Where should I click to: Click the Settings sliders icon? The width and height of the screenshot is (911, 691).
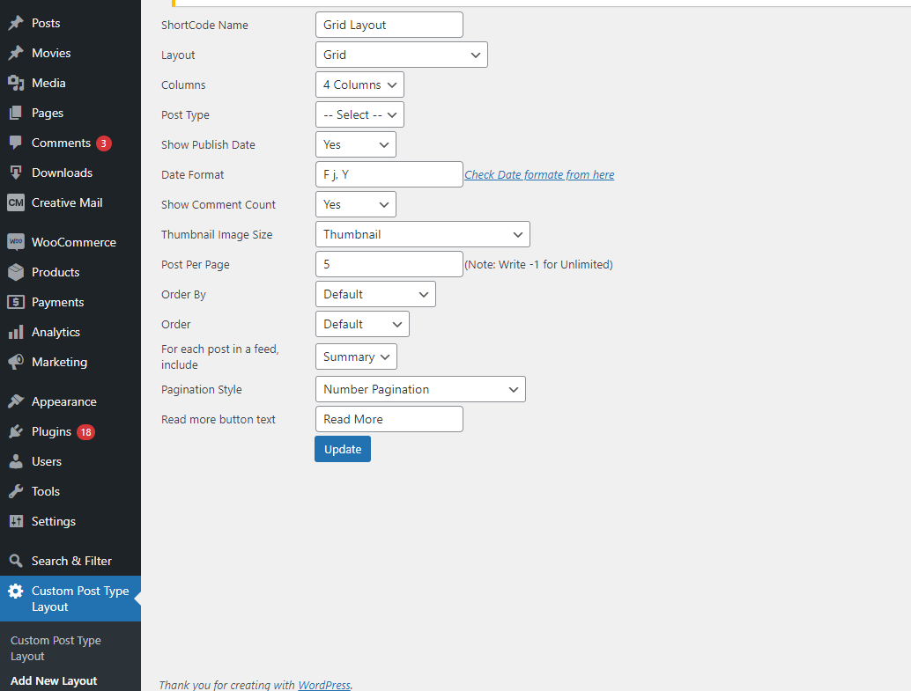[16, 521]
